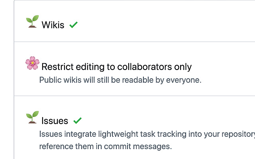Viewport: 255px width, 159px height.
Task: Click the divider line above the Issues row
Action: pos(135,96)
